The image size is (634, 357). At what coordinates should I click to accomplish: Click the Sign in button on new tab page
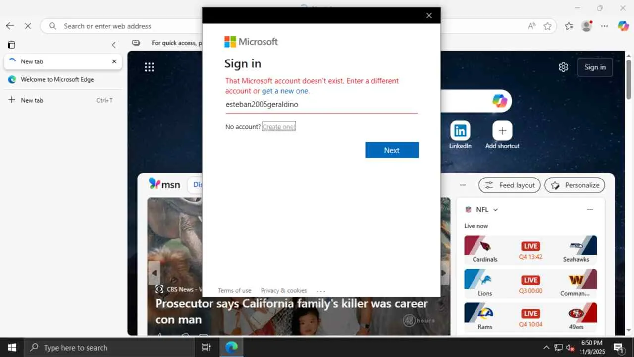pyautogui.click(x=595, y=67)
